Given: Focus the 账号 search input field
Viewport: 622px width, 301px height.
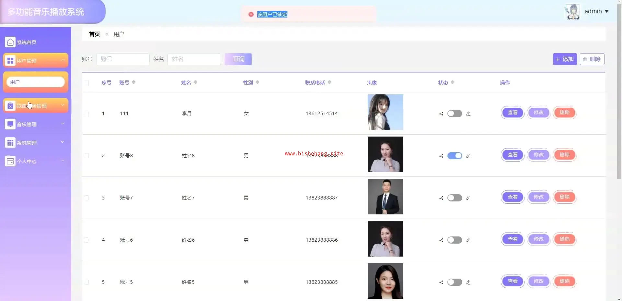Looking at the screenshot, I should 123,59.
